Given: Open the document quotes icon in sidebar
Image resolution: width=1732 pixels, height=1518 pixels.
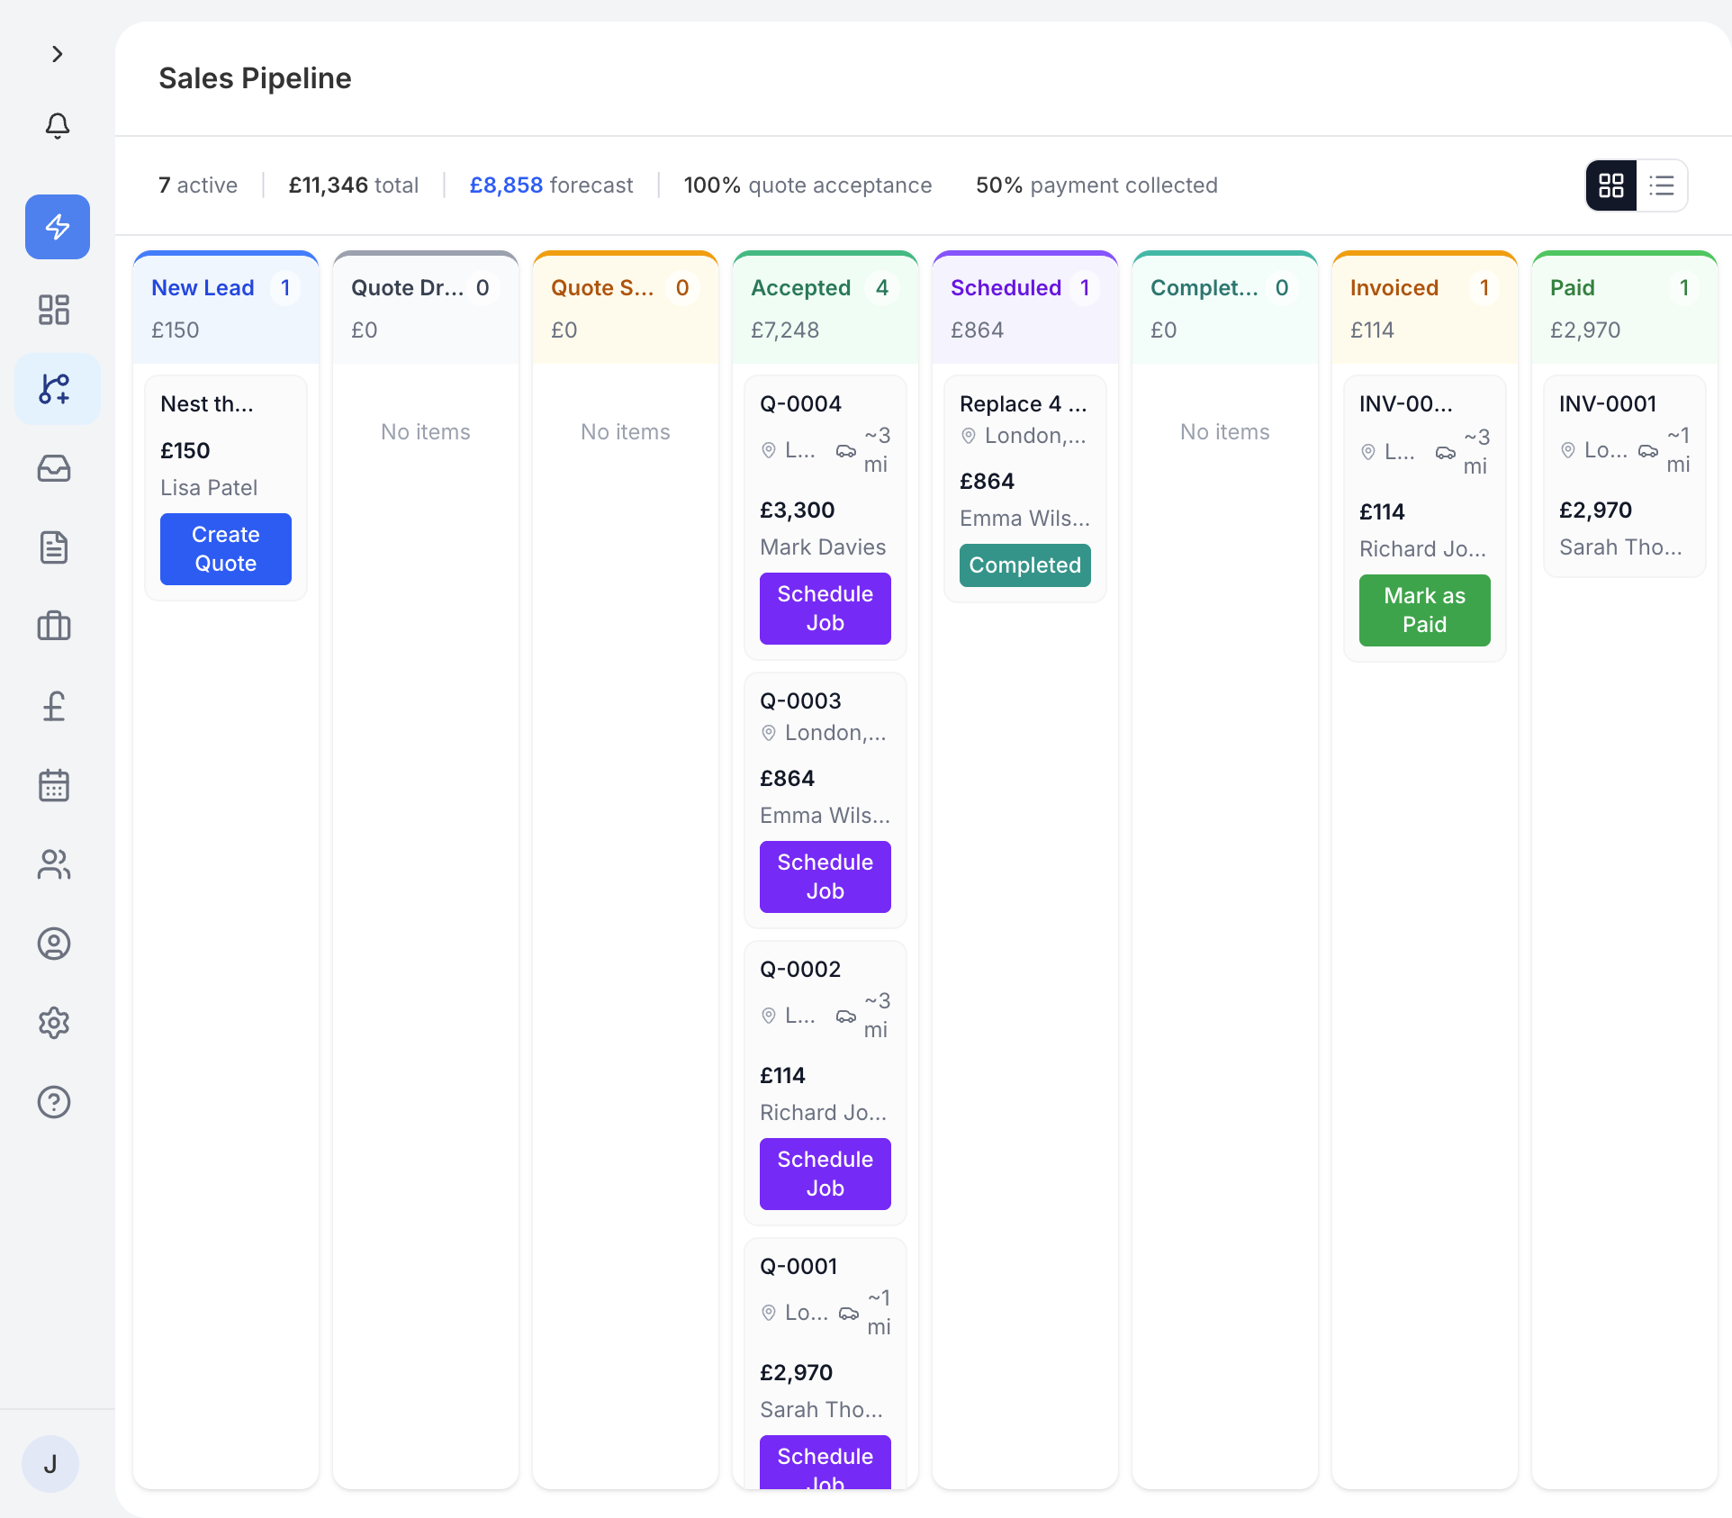Looking at the screenshot, I should [54, 547].
